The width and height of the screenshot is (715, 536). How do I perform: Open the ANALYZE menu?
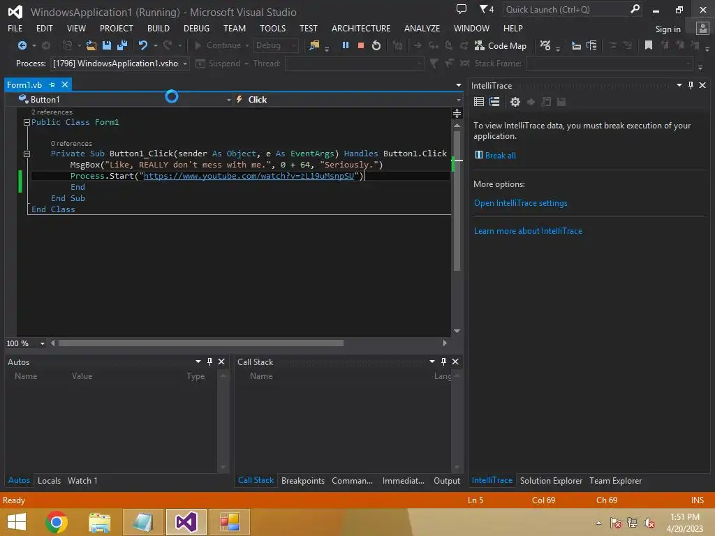(422, 28)
